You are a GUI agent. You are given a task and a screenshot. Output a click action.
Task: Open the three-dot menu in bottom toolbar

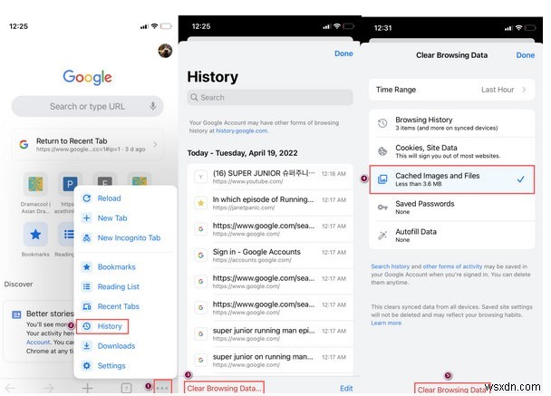[x=162, y=388]
